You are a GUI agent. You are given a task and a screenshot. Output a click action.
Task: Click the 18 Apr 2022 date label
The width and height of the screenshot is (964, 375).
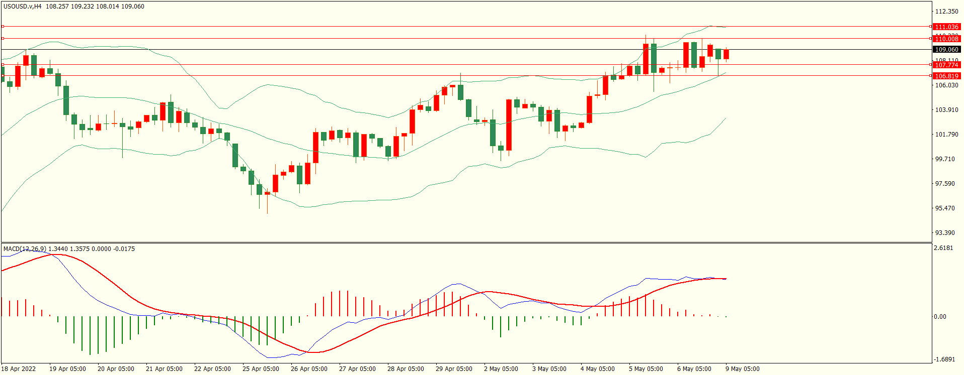point(19,369)
